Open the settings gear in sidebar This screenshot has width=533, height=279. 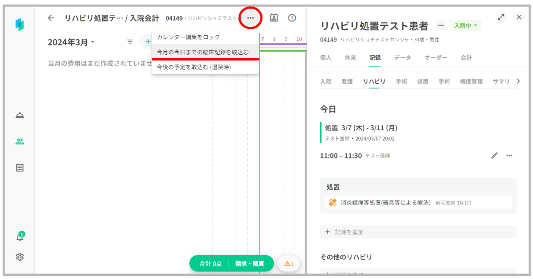[x=20, y=257]
